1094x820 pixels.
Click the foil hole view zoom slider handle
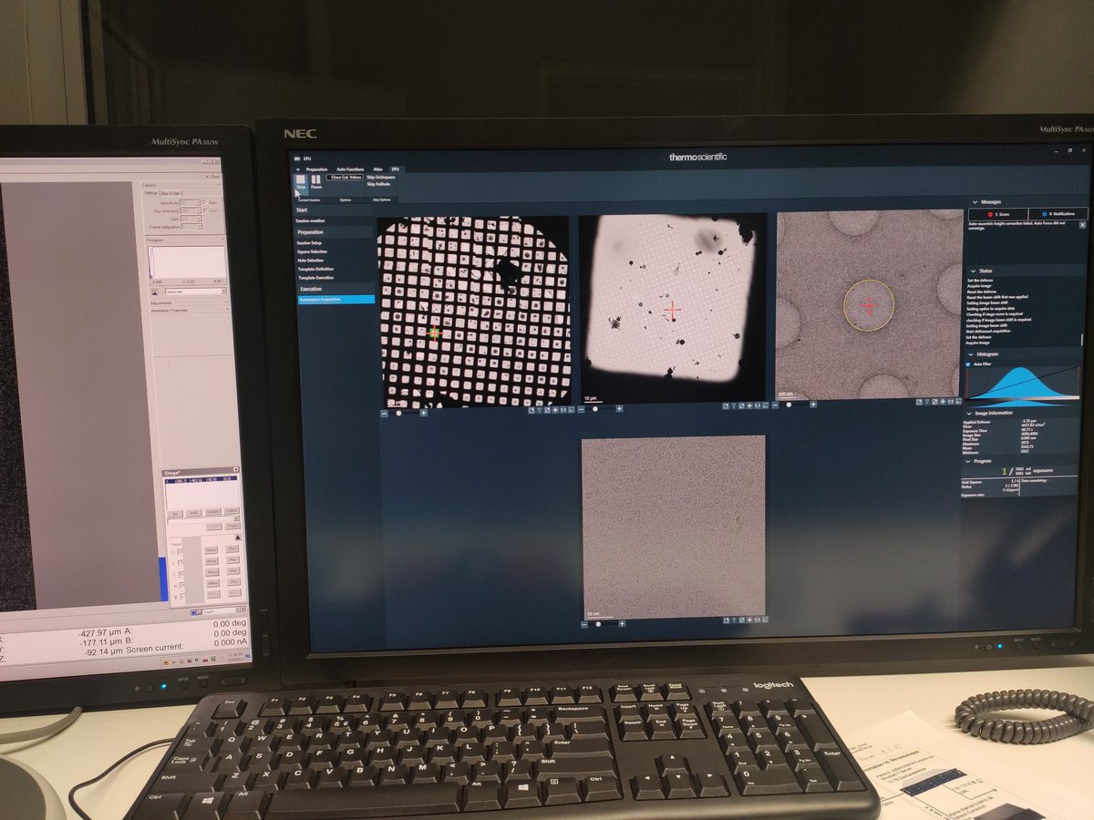click(789, 405)
